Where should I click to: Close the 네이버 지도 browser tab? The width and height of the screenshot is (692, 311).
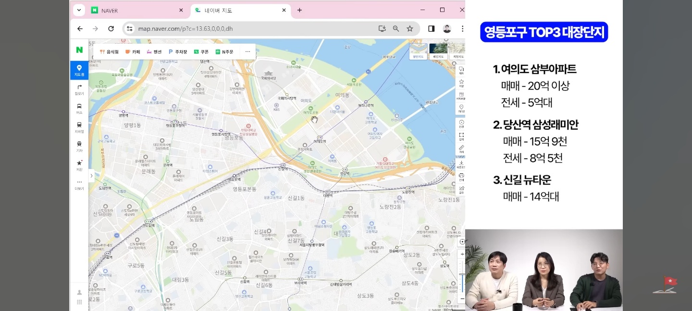click(284, 10)
